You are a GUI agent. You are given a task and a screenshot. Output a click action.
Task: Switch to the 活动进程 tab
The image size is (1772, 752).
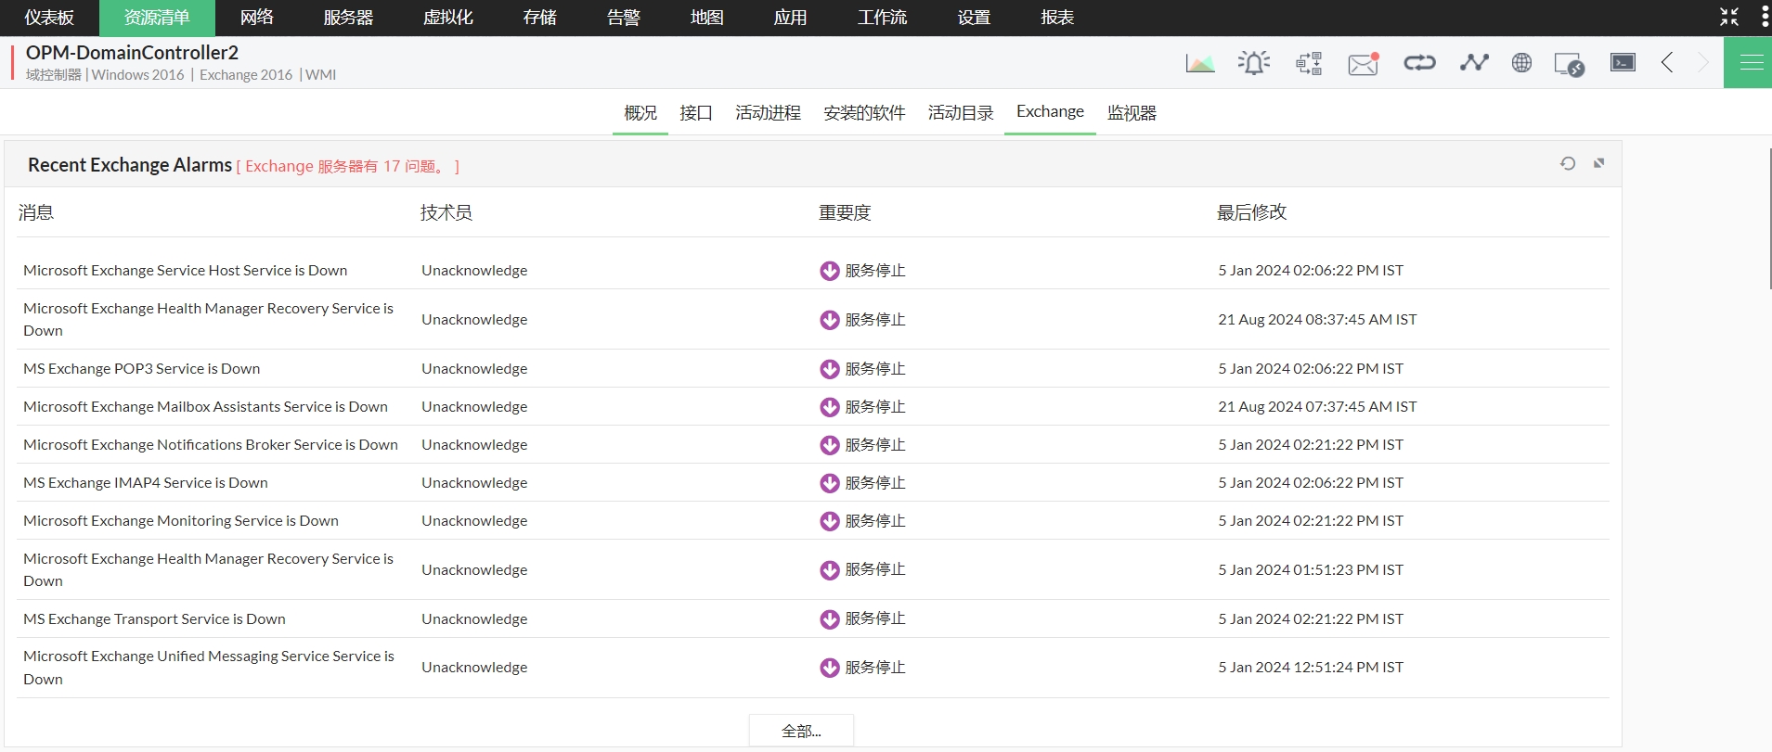[x=769, y=113]
